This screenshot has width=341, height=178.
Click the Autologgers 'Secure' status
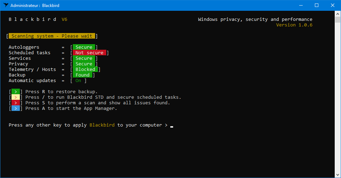pos(84,47)
